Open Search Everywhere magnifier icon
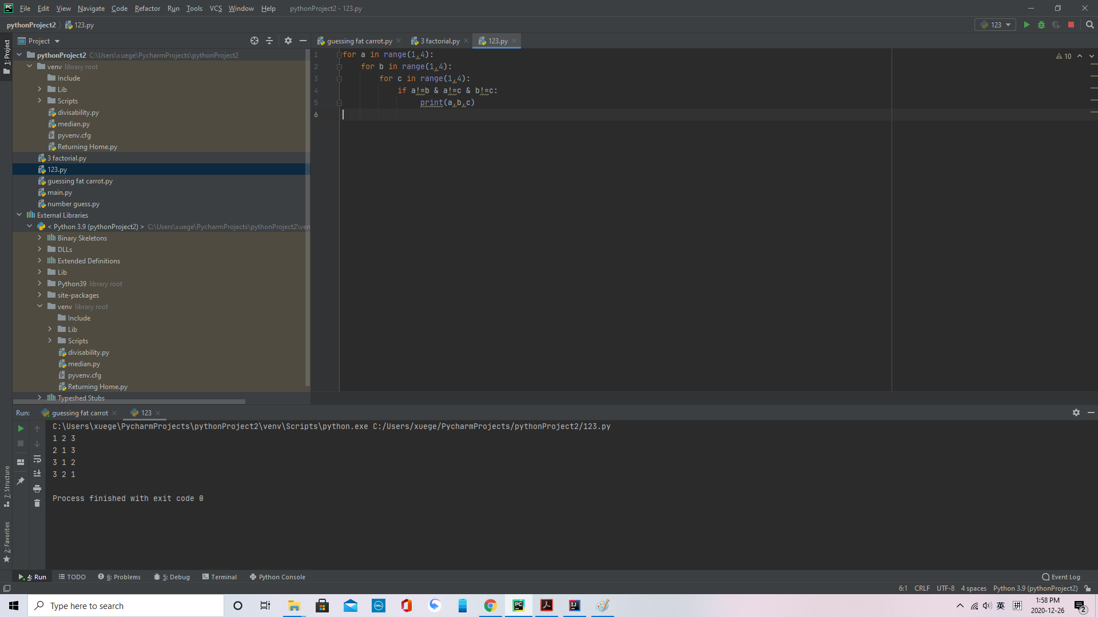Viewport: 1098px width, 617px height. (1089, 25)
